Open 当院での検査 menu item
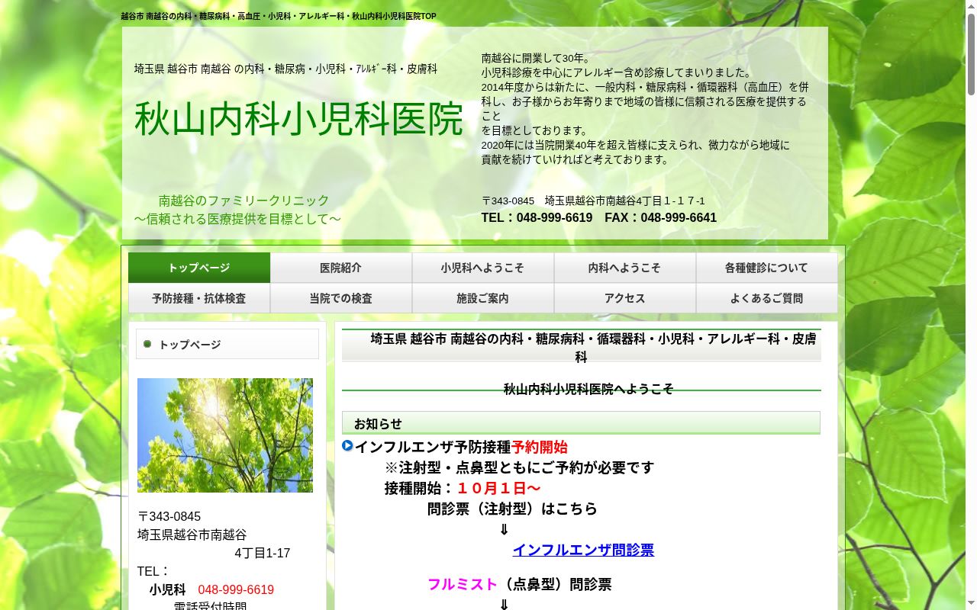977x610 pixels. tap(341, 298)
